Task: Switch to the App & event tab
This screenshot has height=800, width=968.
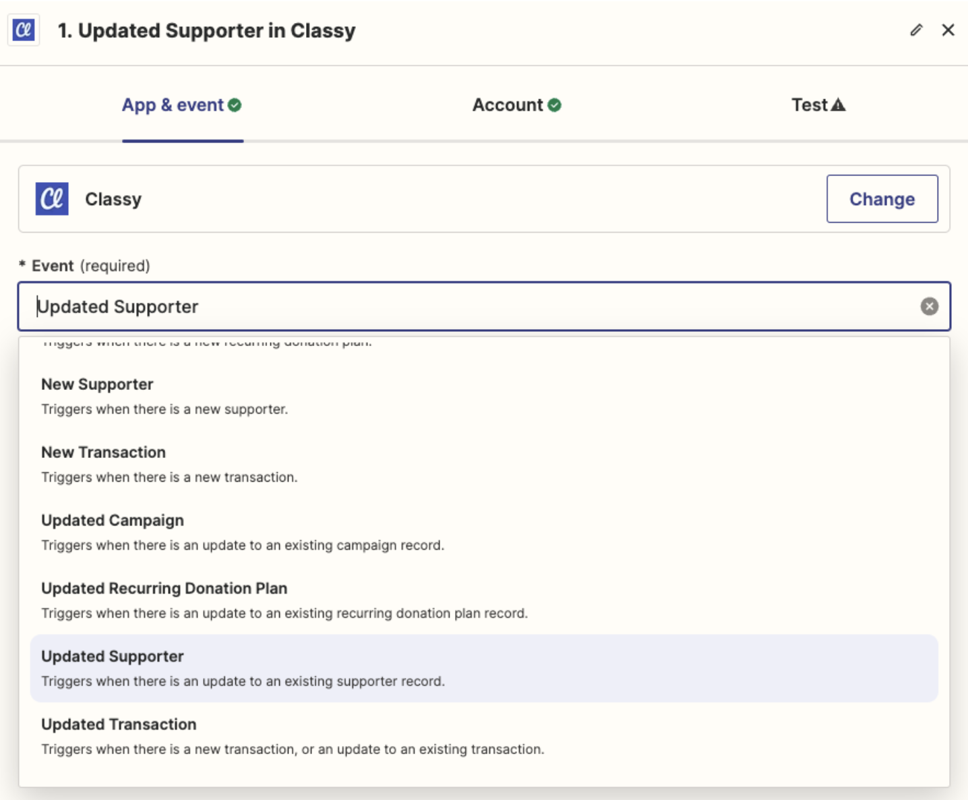Action: click(182, 105)
